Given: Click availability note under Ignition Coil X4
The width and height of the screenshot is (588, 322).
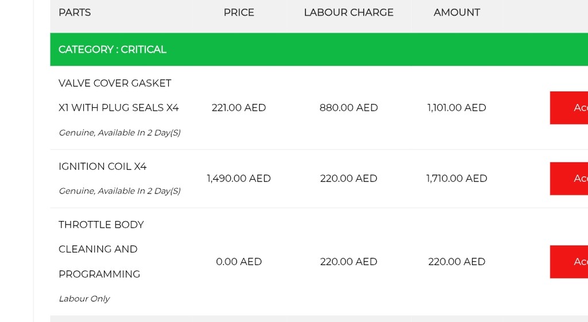Looking at the screenshot, I should coord(119,191).
